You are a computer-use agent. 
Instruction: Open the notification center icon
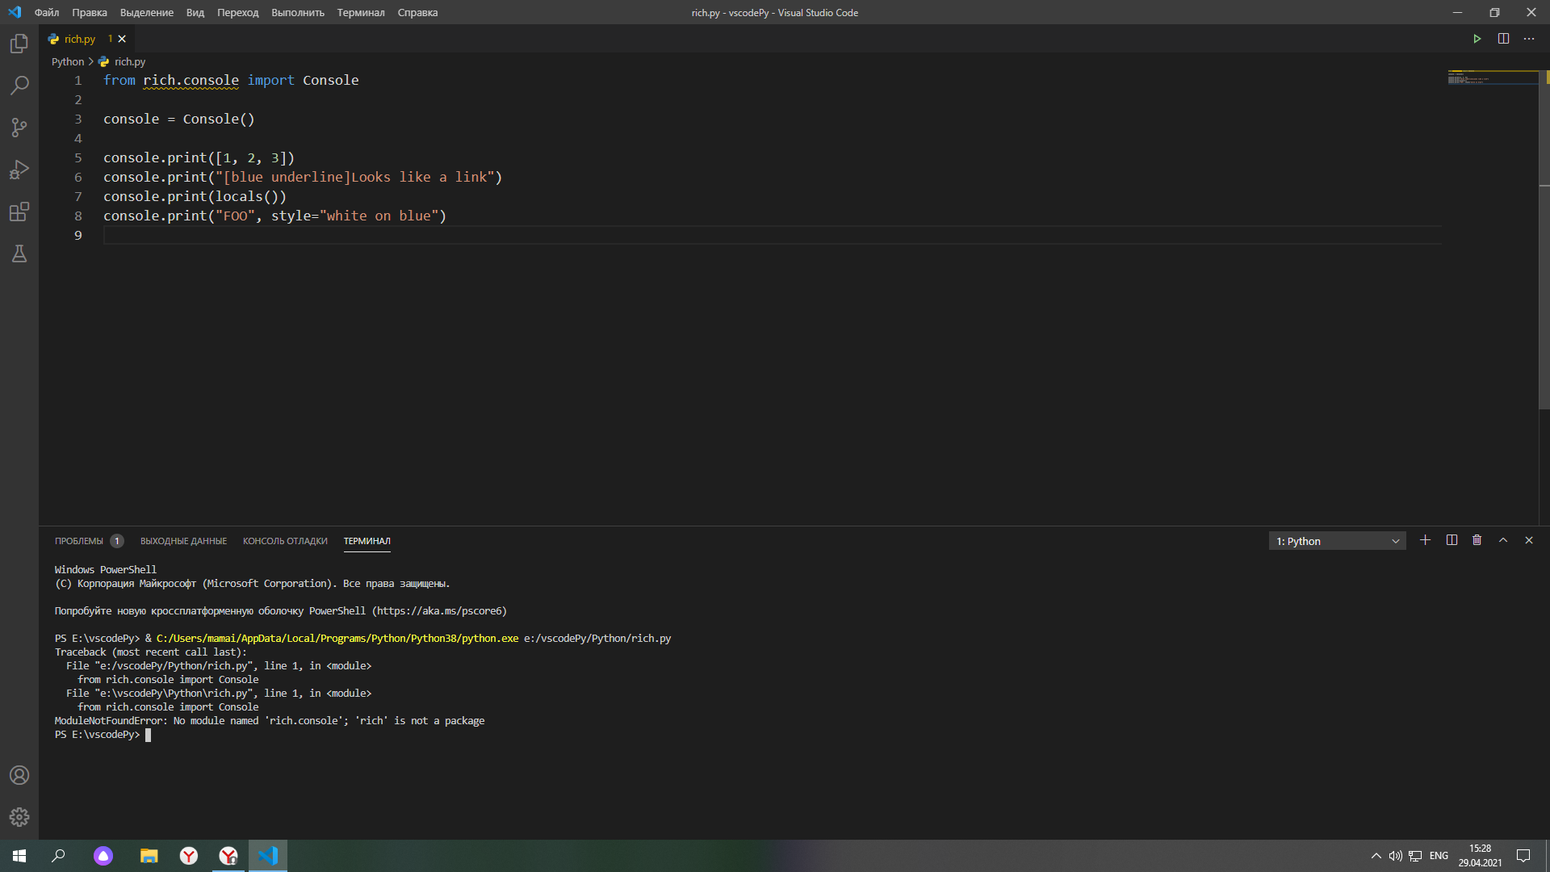click(1523, 856)
